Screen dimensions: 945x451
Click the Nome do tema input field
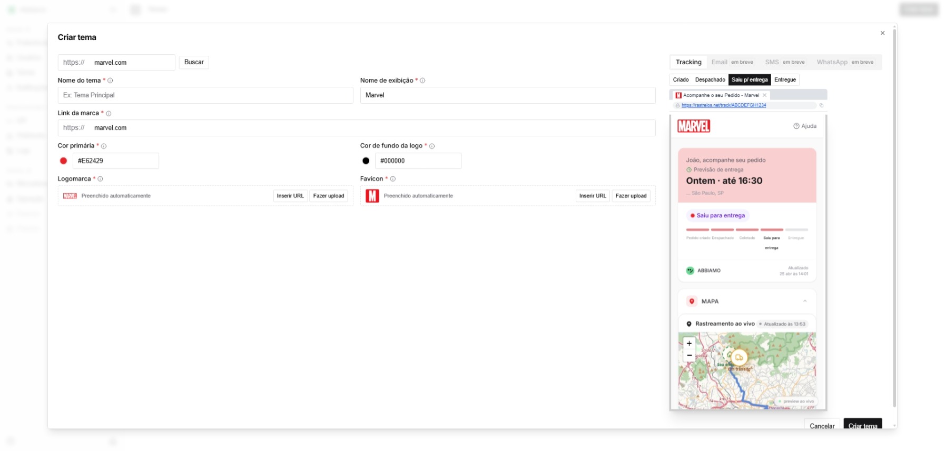[x=205, y=95]
